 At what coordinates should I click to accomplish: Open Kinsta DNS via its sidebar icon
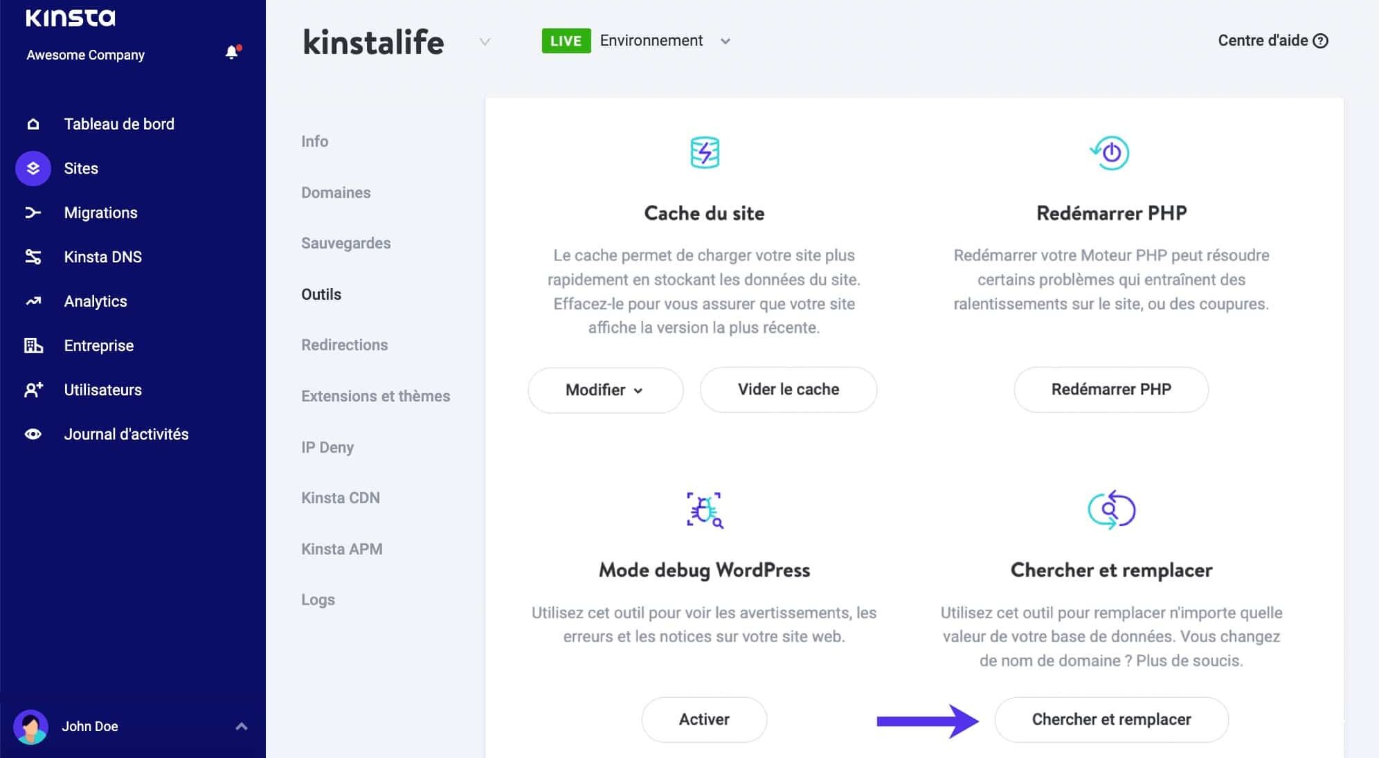coord(33,257)
